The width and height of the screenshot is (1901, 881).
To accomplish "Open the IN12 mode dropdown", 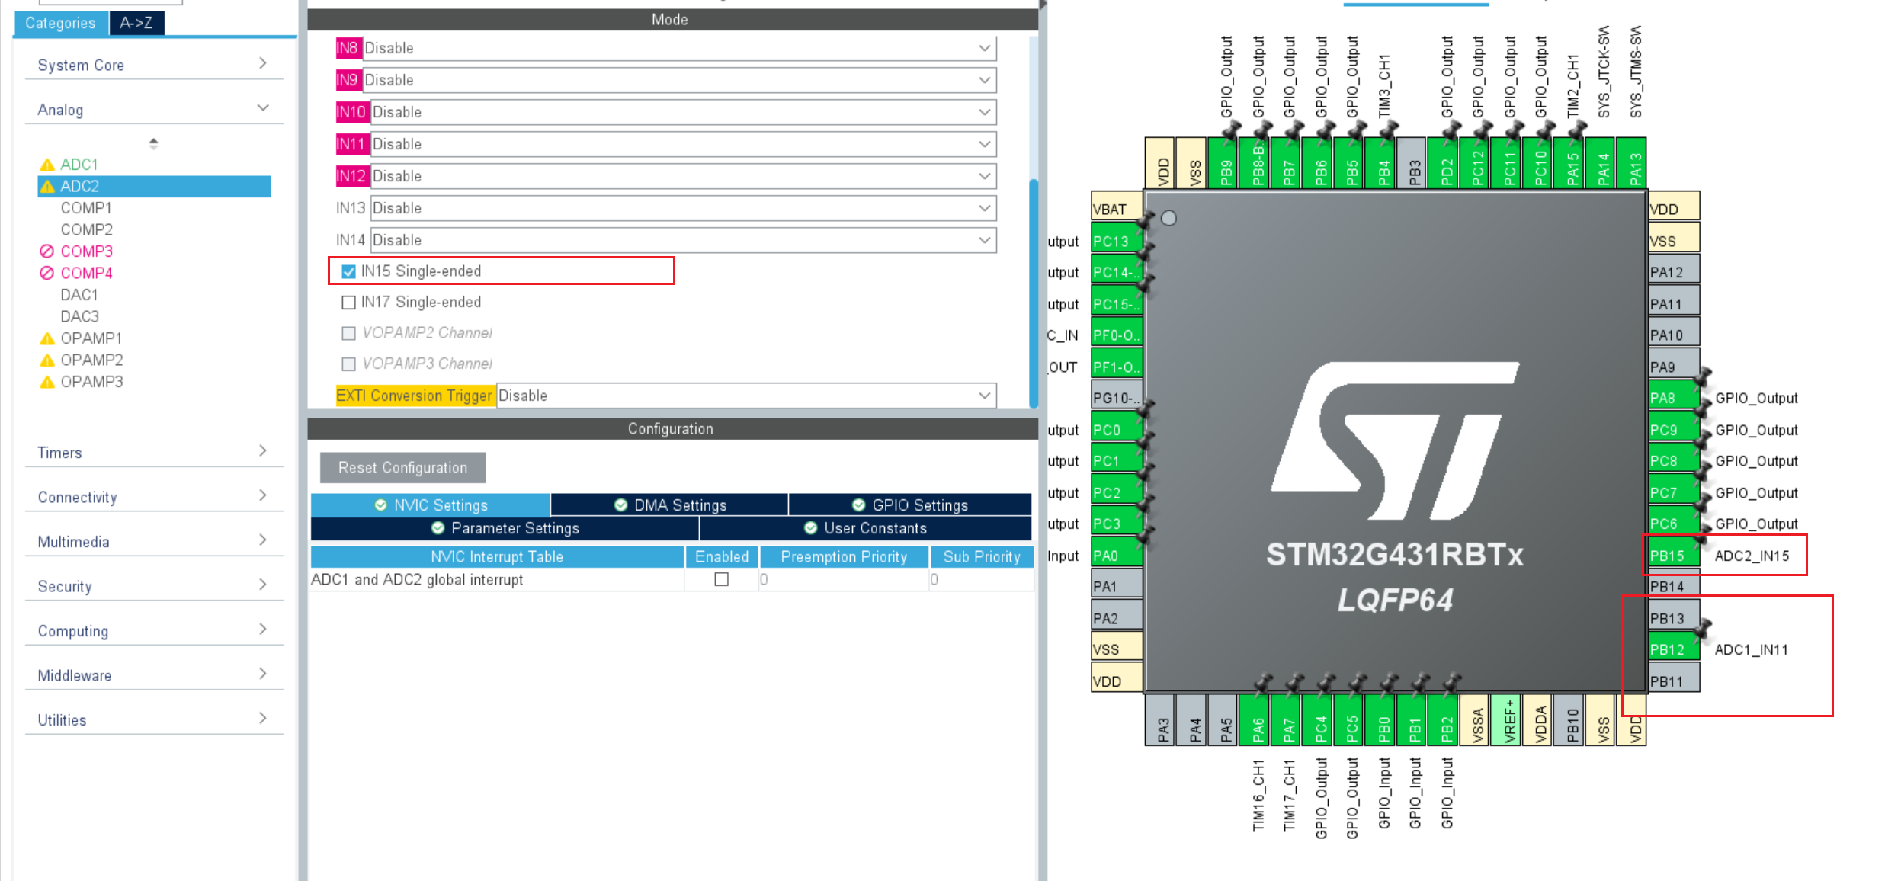I will click(684, 177).
